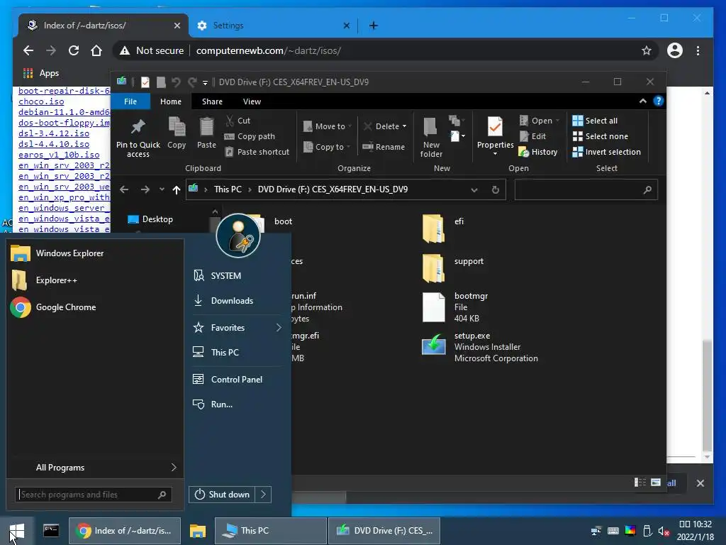726x545 pixels.
Task: Click the user account picture in Start menu
Action: coord(238,236)
